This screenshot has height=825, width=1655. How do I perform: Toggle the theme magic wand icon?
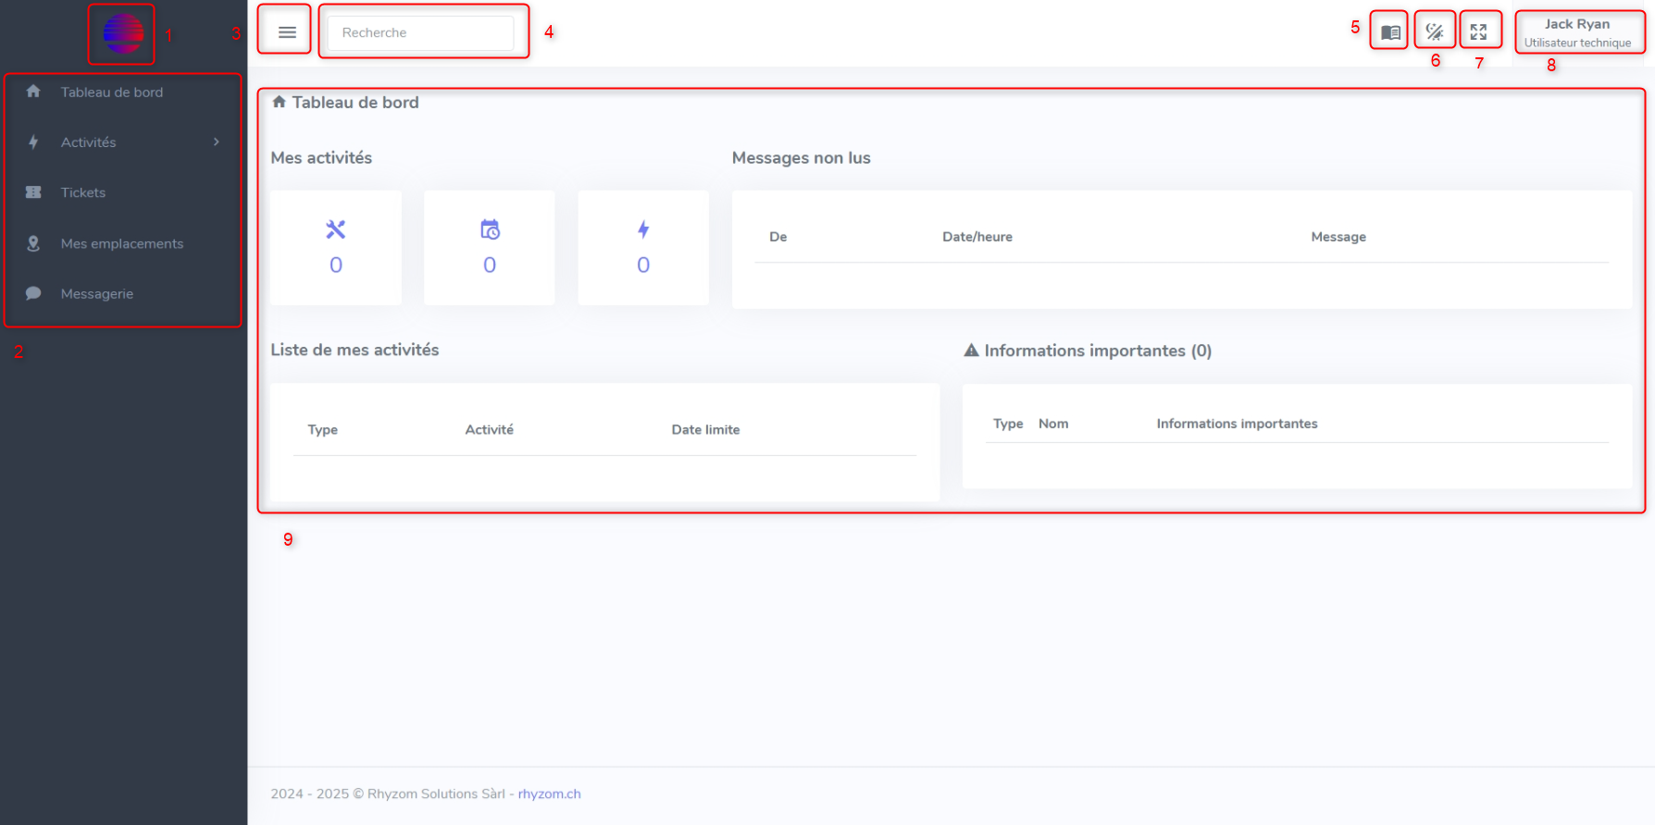(x=1434, y=32)
